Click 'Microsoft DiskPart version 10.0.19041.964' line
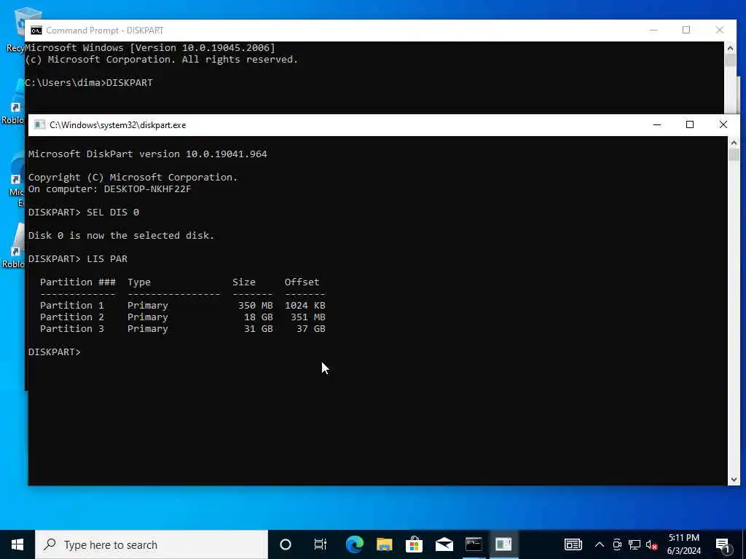 147,154
